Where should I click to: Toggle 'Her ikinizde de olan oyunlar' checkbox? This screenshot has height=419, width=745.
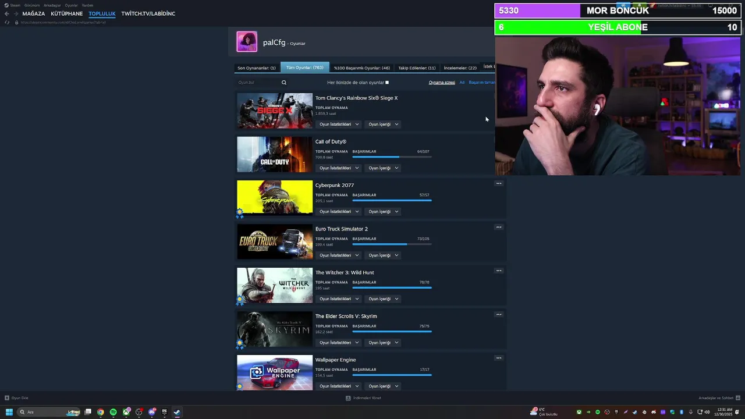387,83
